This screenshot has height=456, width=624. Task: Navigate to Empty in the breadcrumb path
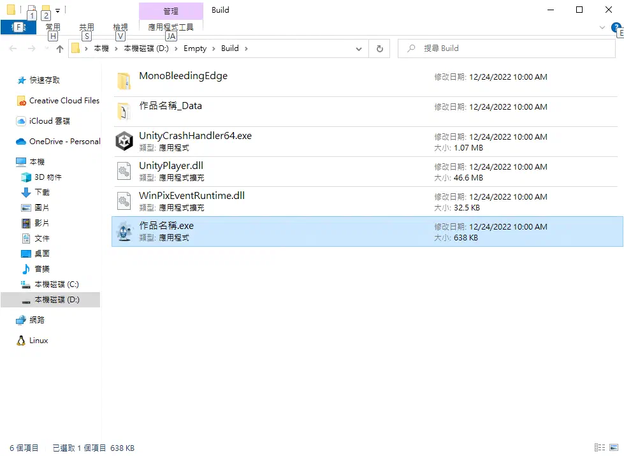pos(195,48)
